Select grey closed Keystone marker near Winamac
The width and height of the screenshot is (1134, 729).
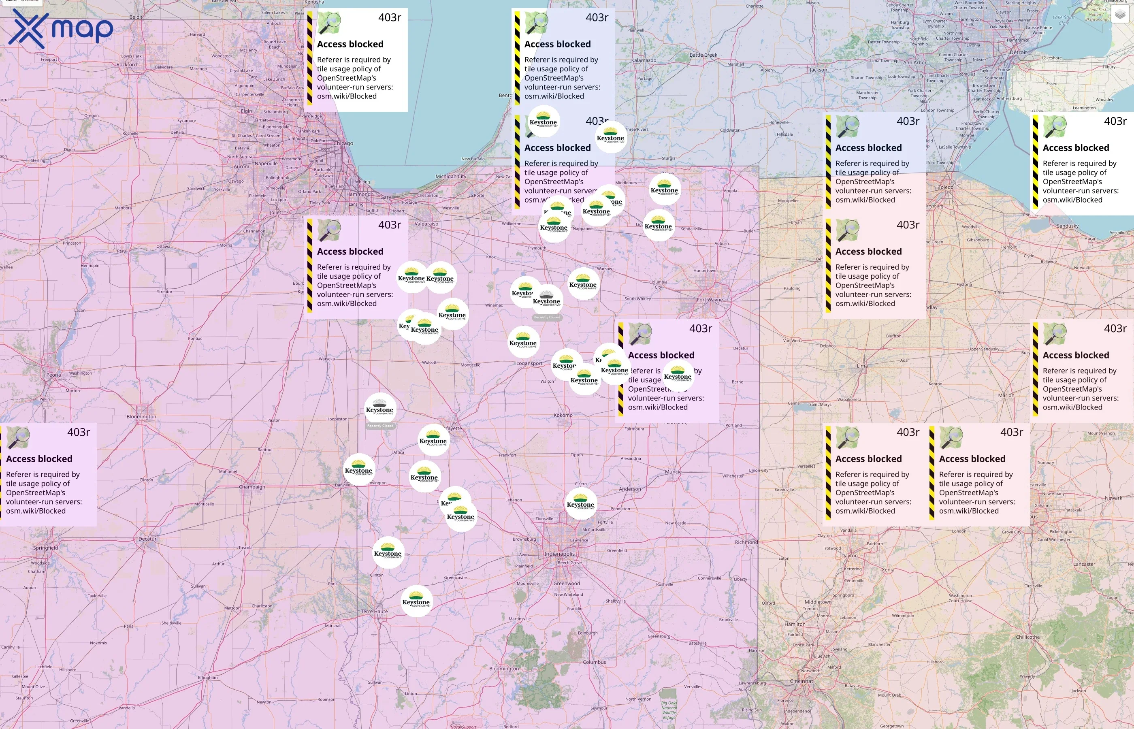coord(547,301)
